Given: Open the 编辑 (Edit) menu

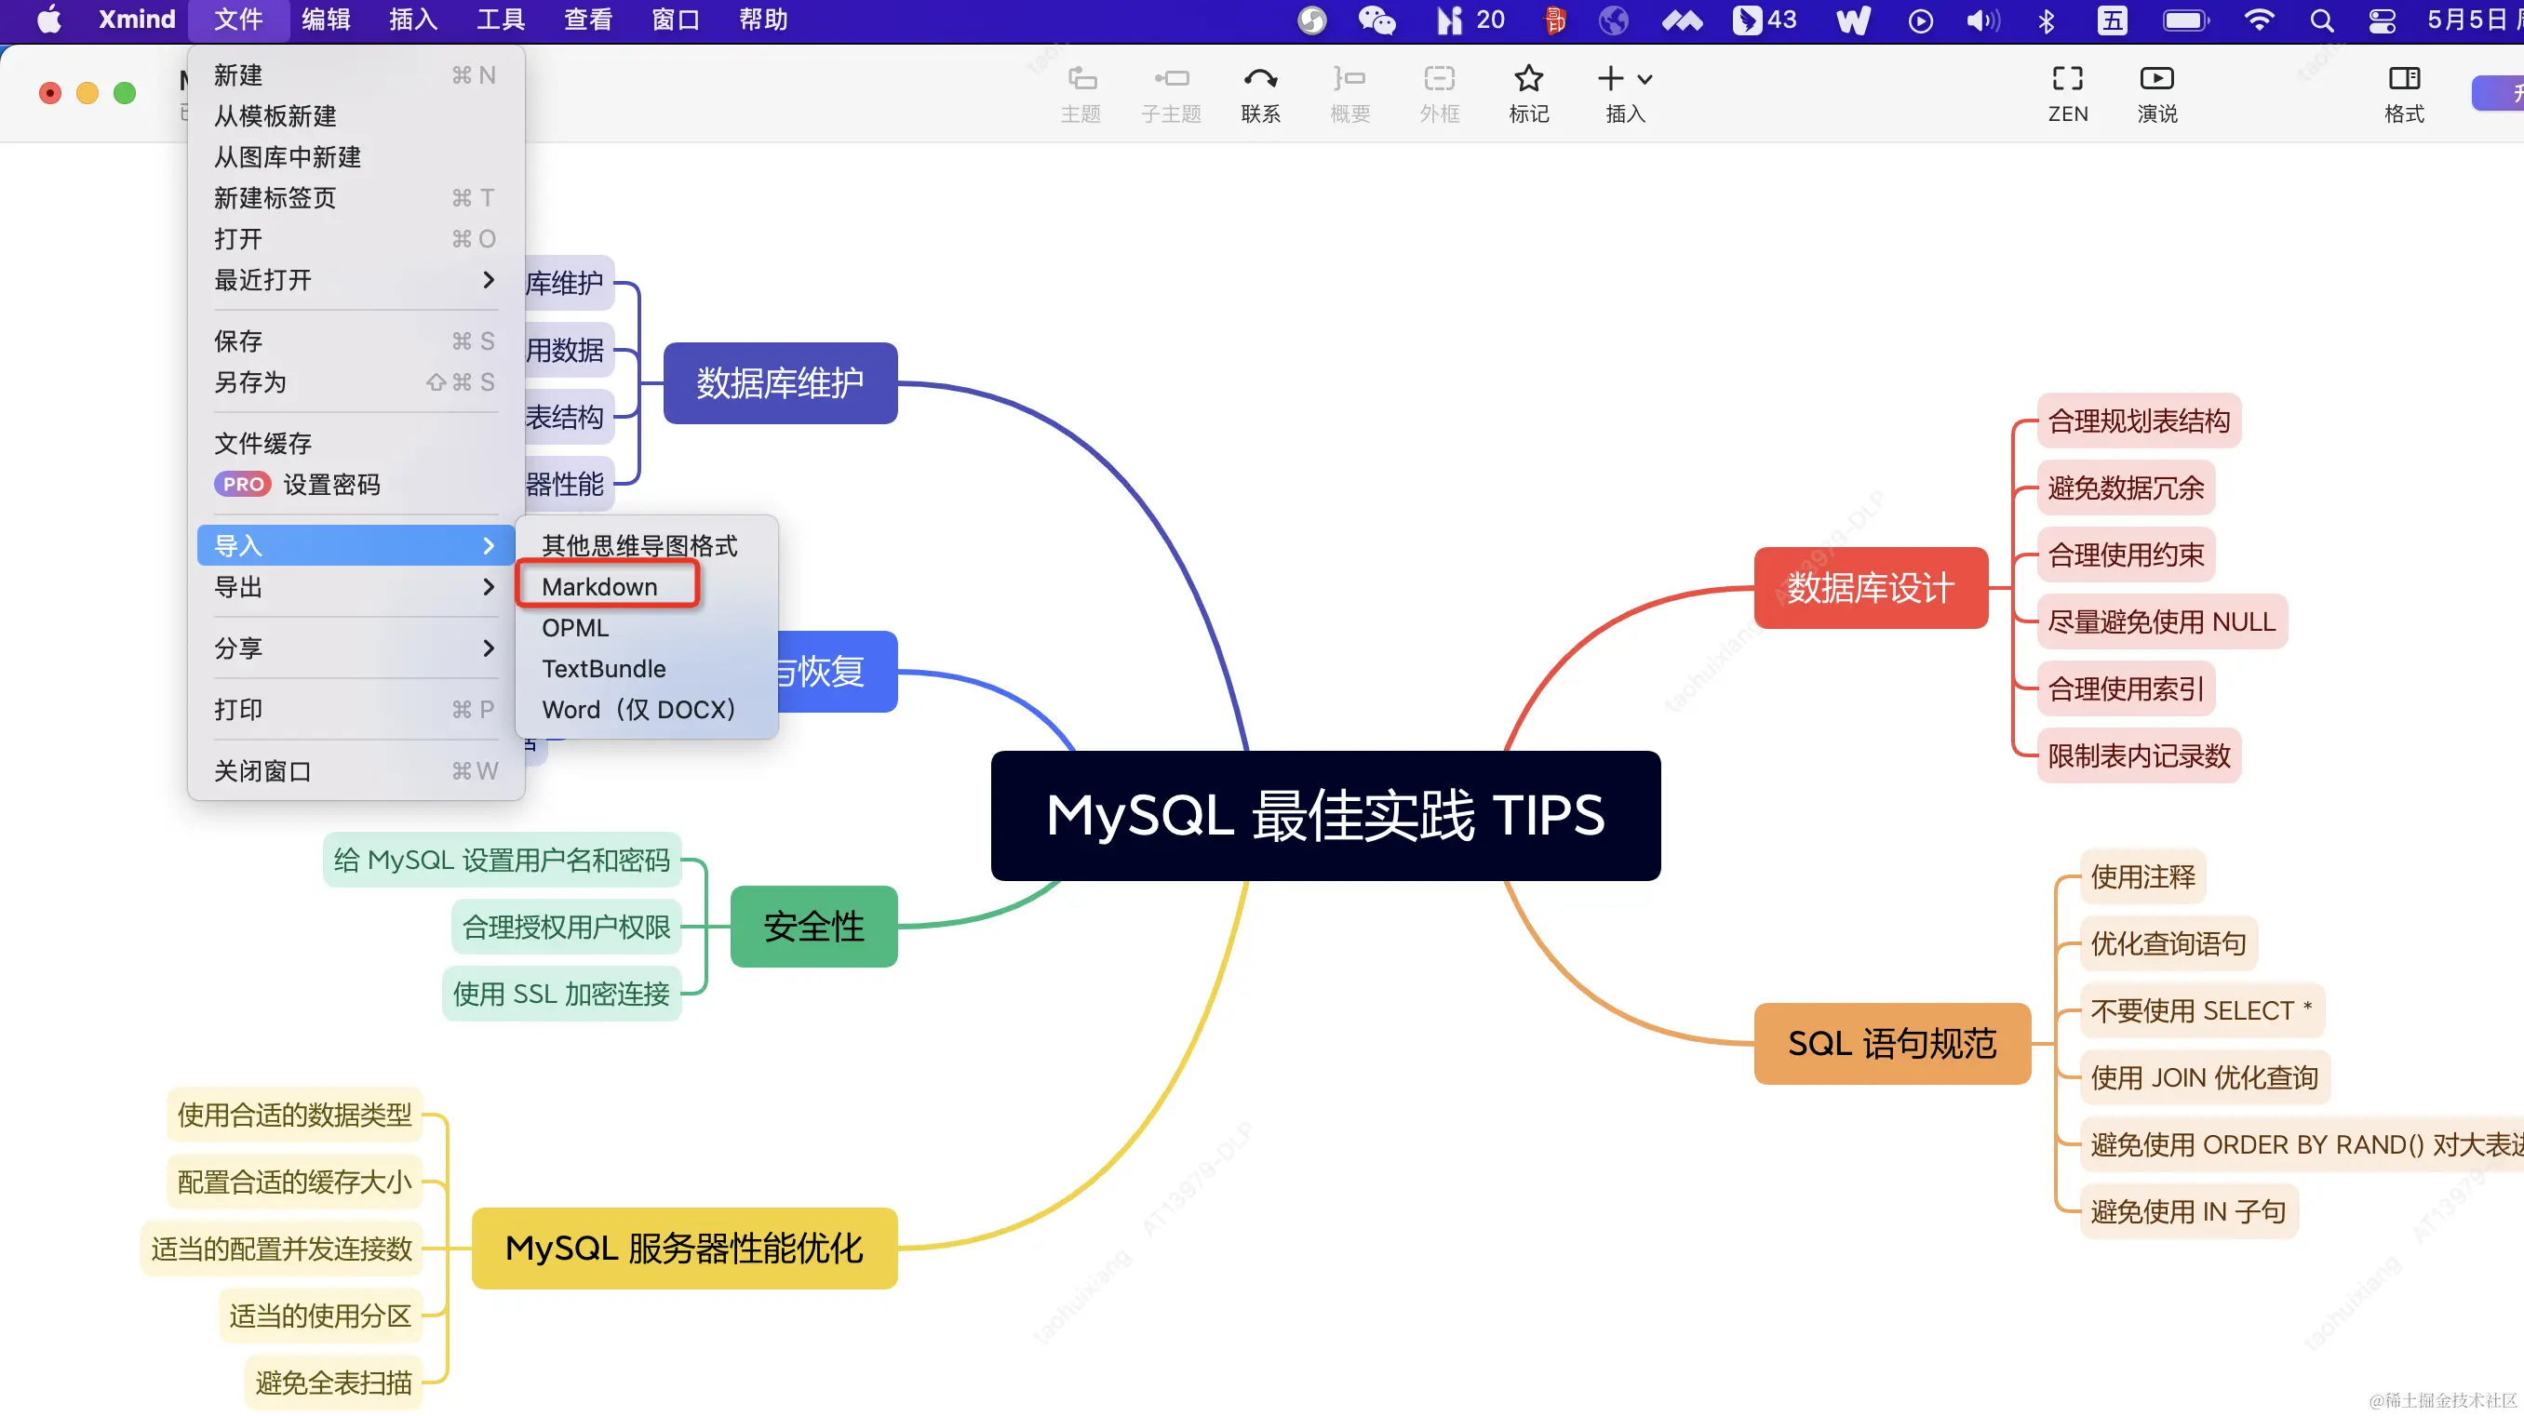Looking at the screenshot, I should (327, 20).
